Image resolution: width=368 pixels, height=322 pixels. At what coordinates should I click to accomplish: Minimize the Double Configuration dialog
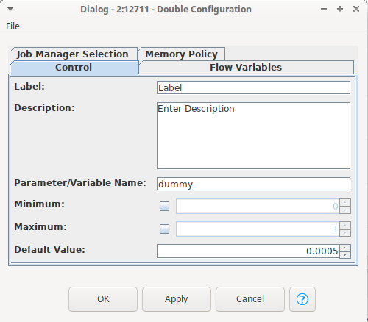tap(324, 9)
